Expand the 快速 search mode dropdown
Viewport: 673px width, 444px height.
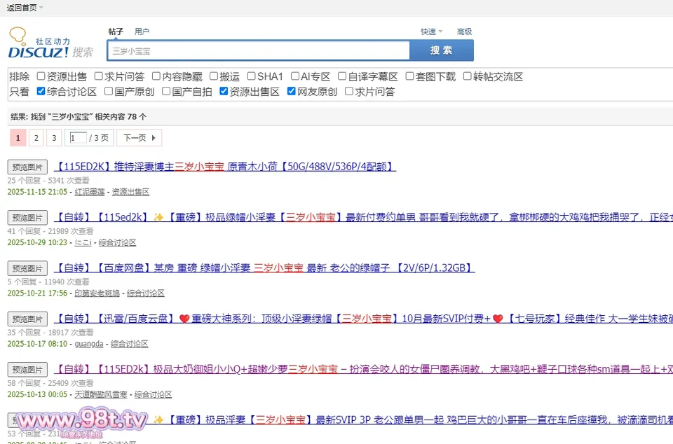tap(431, 32)
